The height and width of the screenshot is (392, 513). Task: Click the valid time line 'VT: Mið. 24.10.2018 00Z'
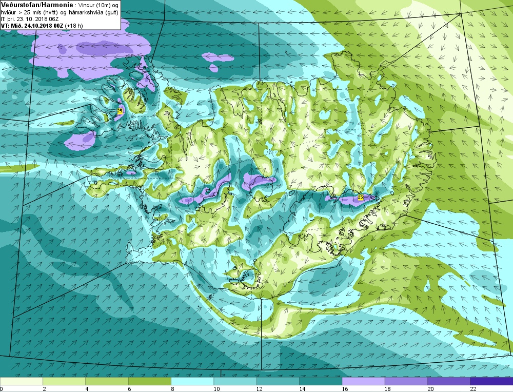tap(32, 26)
